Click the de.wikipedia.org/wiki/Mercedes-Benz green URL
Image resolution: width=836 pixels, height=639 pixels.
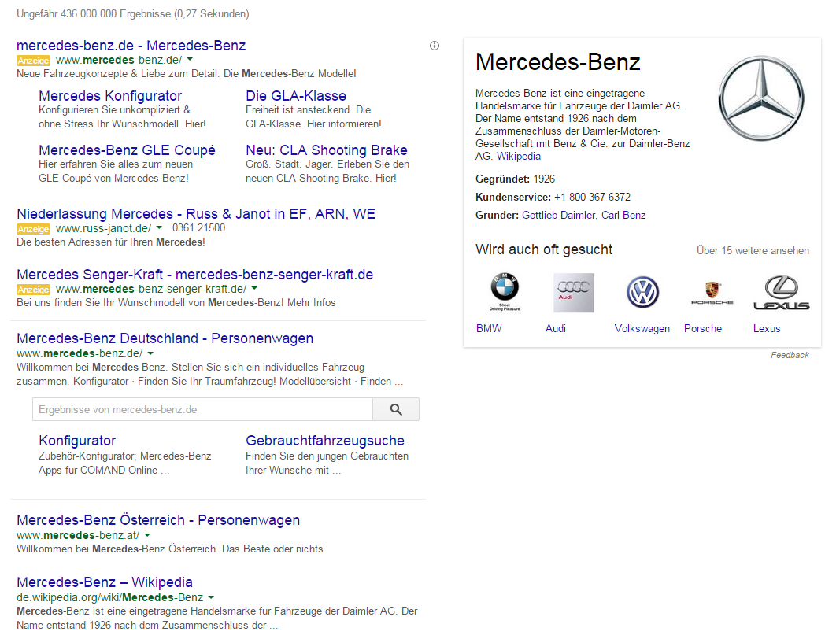coord(110,597)
